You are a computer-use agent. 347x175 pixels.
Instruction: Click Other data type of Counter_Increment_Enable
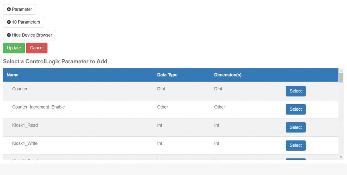pyautogui.click(x=162, y=107)
